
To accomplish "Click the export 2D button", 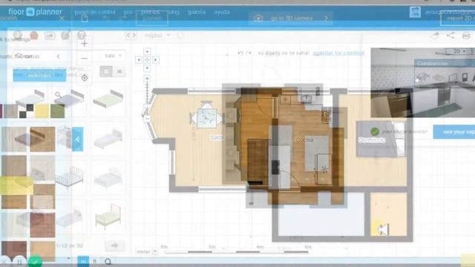I will coord(457,18).
